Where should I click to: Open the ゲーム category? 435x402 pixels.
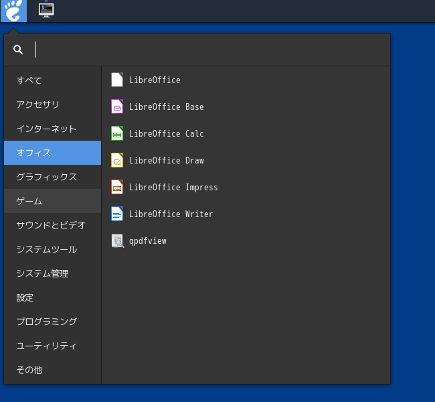[x=52, y=201]
